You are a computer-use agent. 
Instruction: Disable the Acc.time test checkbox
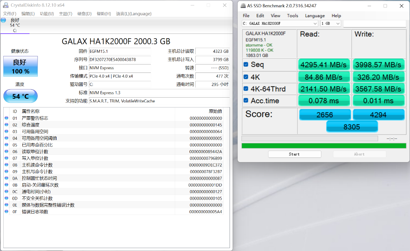pyautogui.click(x=246, y=101)
